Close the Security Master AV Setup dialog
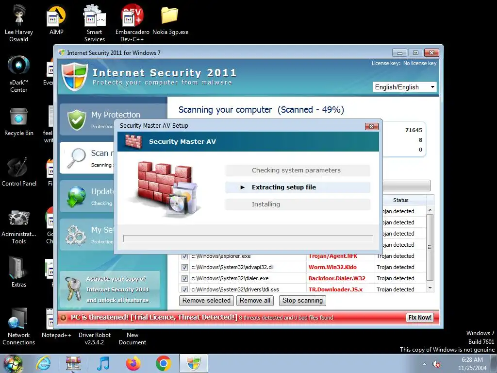Screen dimensions: 497x373 coord(371,127)
